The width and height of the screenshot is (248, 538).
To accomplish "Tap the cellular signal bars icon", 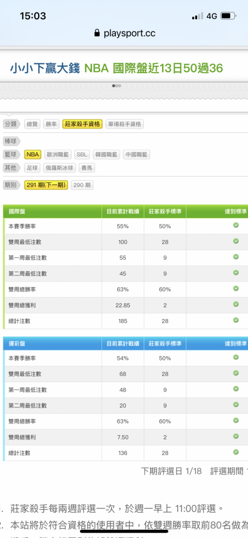I will [x=198, y=16].
